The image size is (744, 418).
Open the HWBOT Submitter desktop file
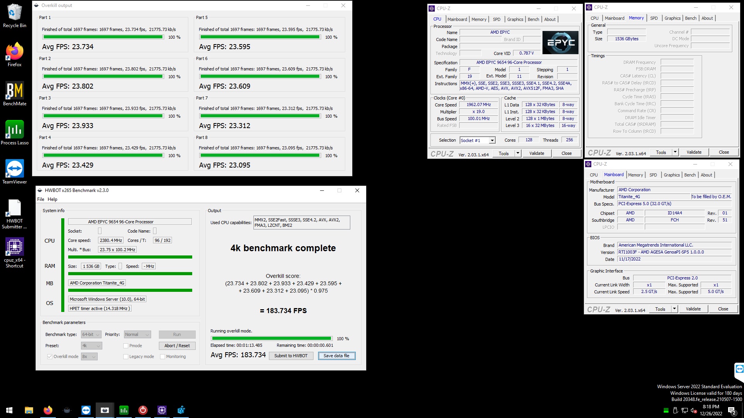click(x=14, y=214)
